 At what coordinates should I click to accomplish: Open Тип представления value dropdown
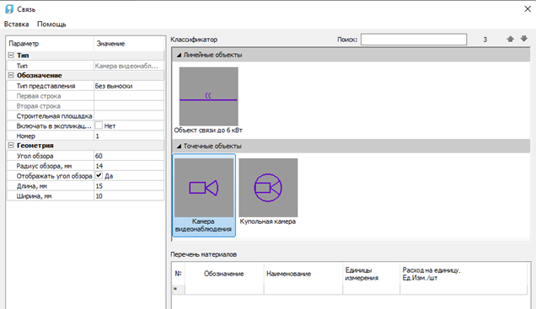point(129,86)
